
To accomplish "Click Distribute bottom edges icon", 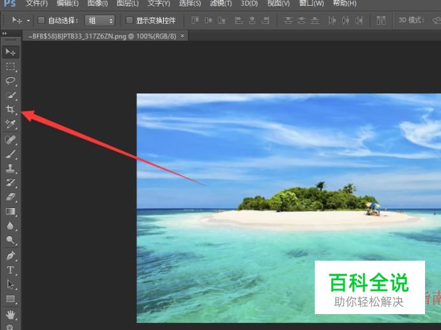I will tap(315, 20).
